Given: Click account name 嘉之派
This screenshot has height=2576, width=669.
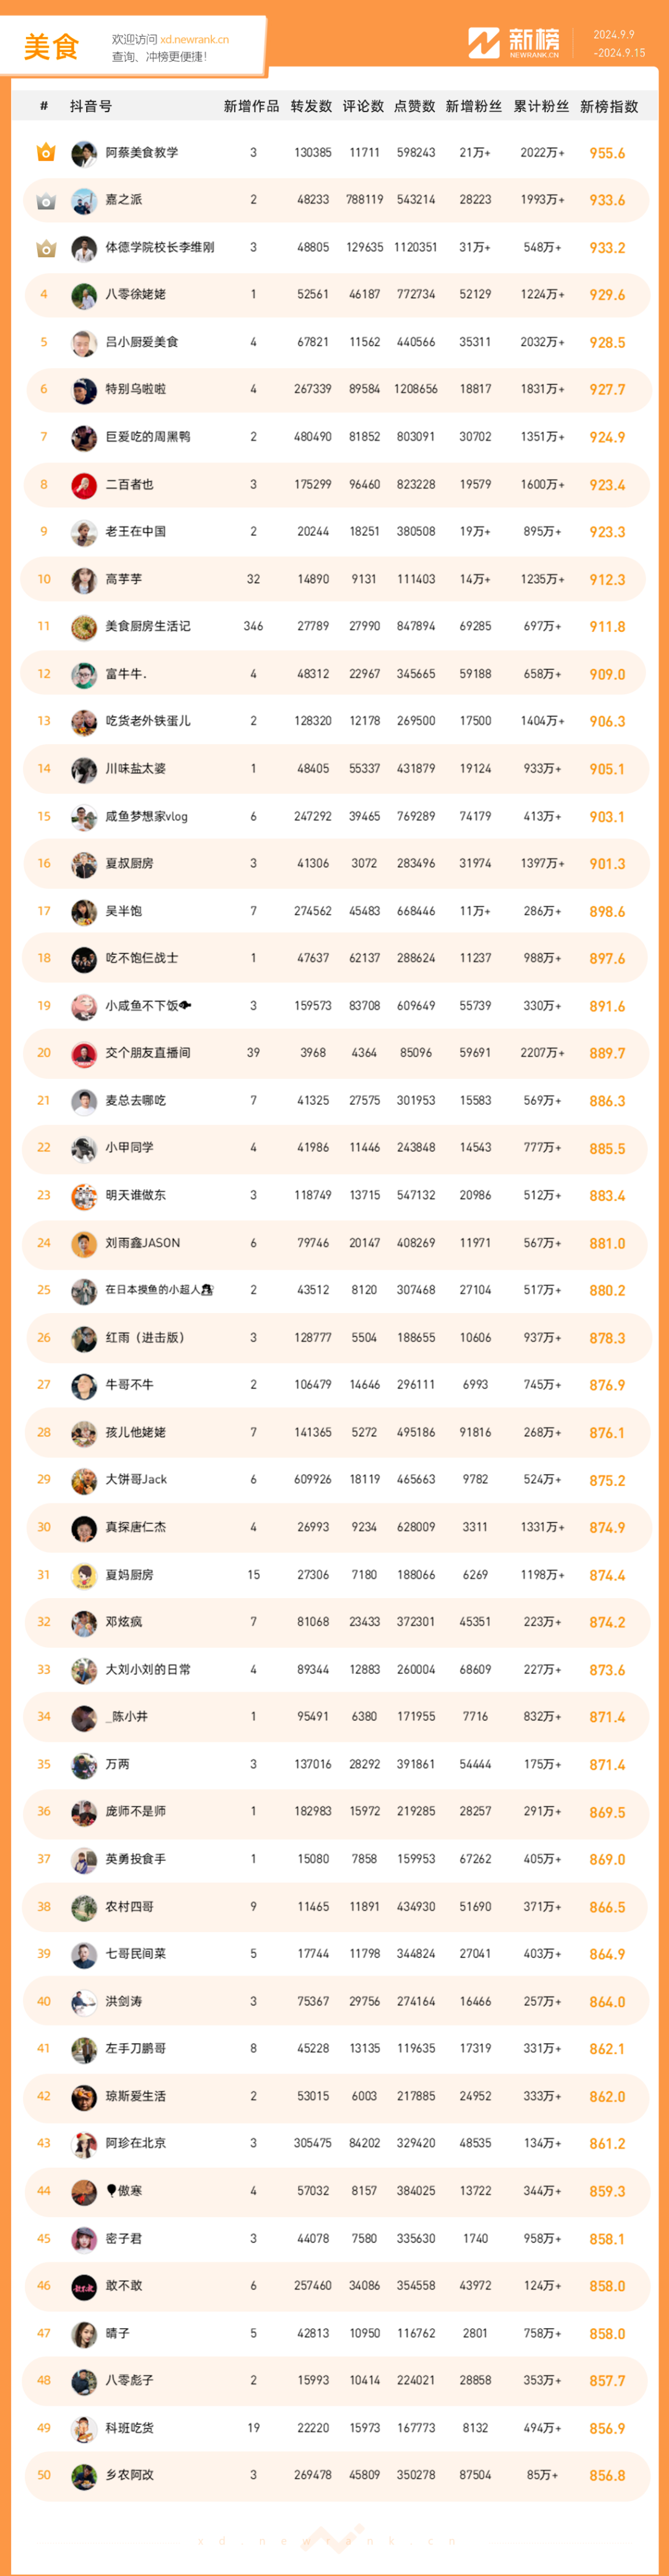Looking at the screenshot, I should (124, 200).
